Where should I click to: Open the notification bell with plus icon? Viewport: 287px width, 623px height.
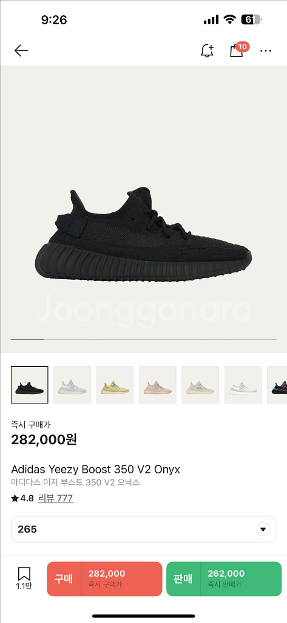coord(207,50)
